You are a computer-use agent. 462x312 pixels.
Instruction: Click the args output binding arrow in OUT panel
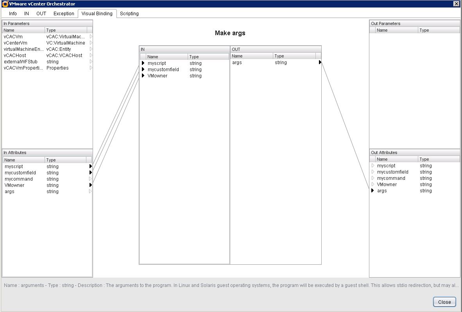pos(320,63)
